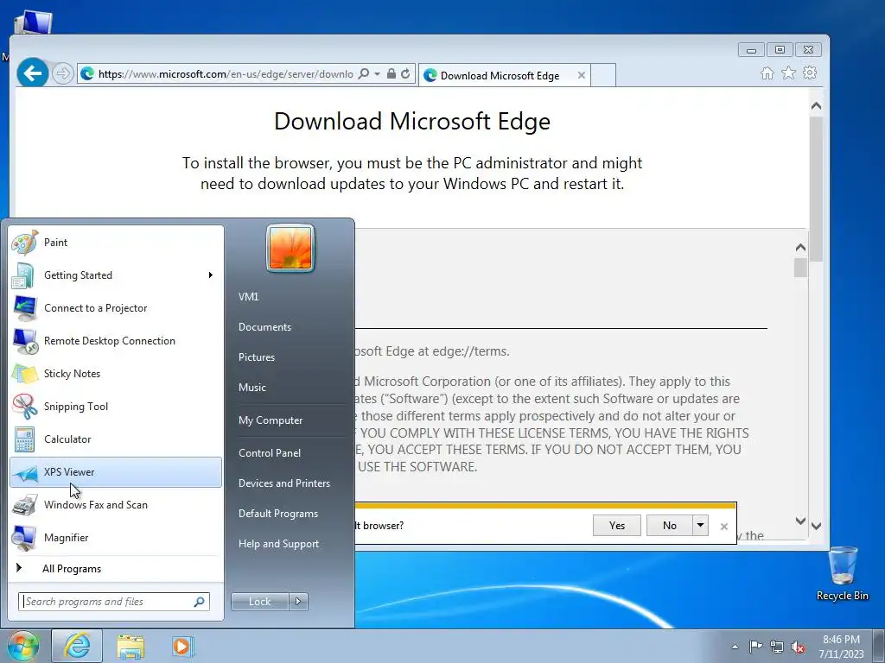Viewport: 885px width, 663px height.
Task: Click inner license terms scroll-down arrow
Action: pyautogui.click(x=800, y=521)
